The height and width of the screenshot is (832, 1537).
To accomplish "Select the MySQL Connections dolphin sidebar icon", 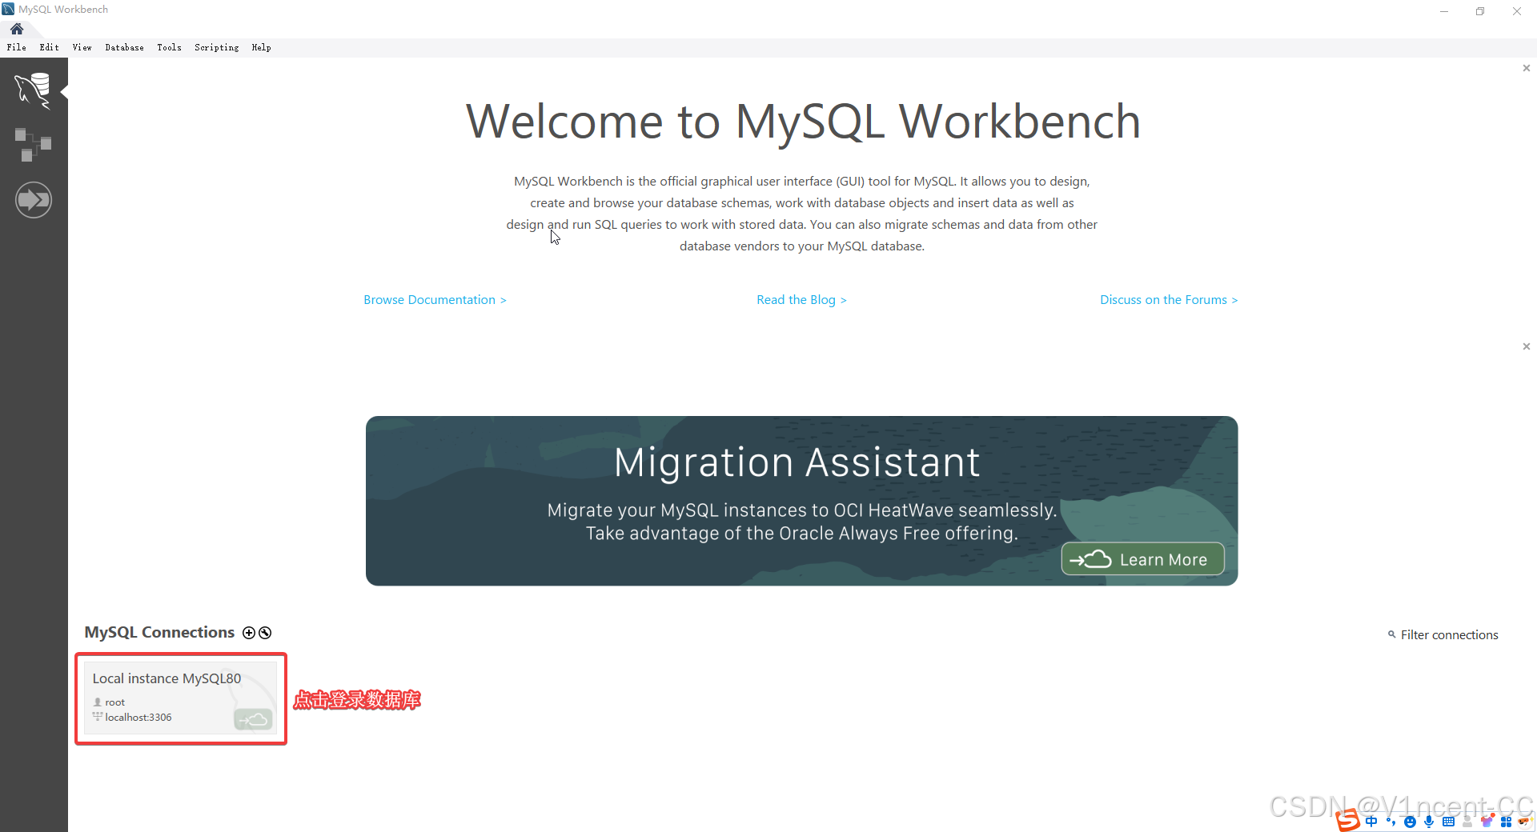I will coord(33,90).
